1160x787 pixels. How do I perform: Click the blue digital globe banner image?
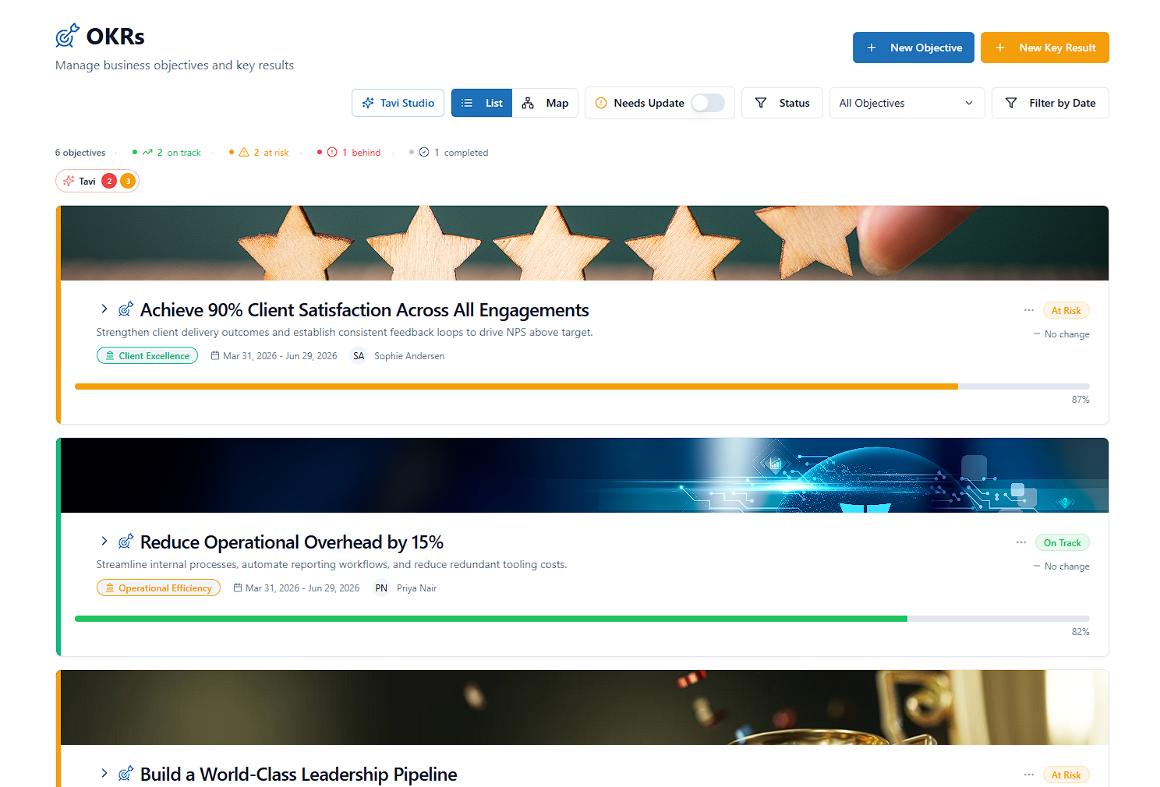(585, 475)
